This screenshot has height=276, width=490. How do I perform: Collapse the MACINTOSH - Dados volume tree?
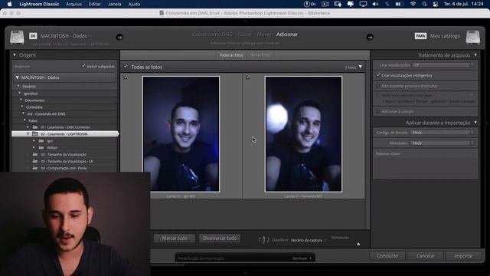click(17, 77)
